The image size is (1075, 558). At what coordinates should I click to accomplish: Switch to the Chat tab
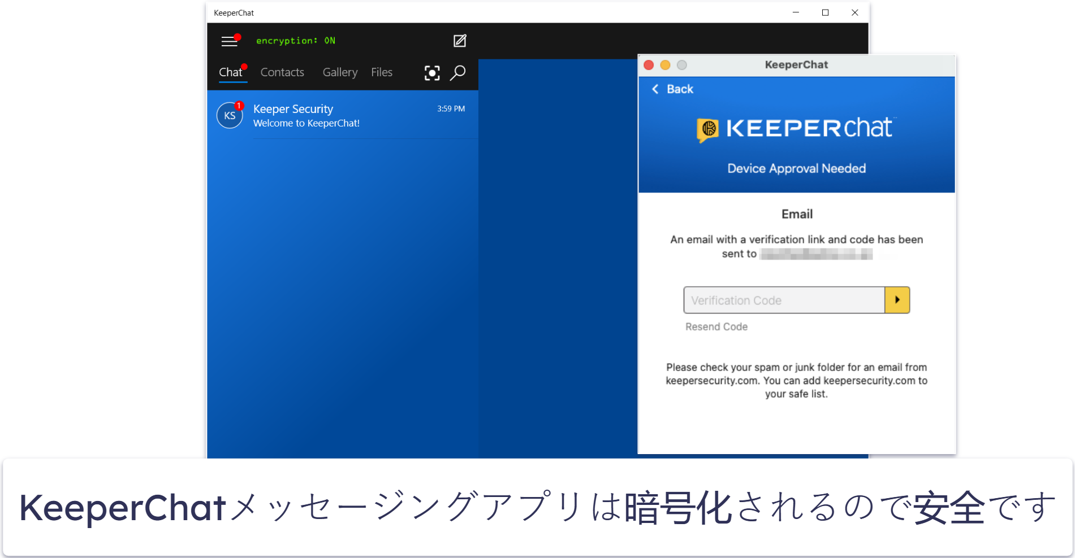tap(231, 72)
